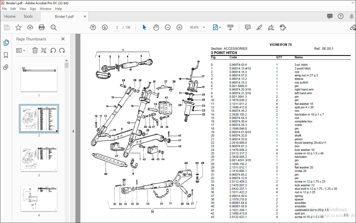Image resolution: width=356 pixels, height=223 pixels.
Task: Click the code '0.96074.63.6'
Action: pyautogui.click(x=238, y=65)
